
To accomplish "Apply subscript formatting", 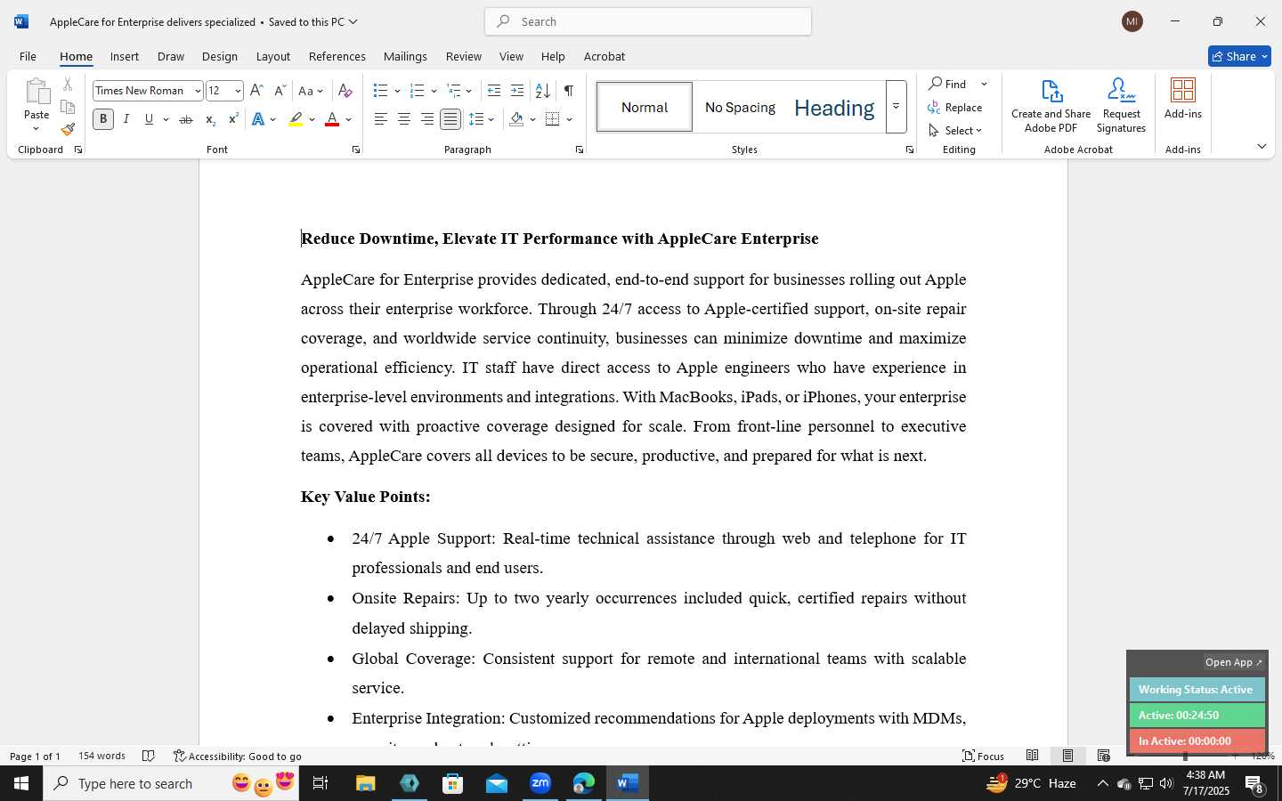I will tap(210, 119).
